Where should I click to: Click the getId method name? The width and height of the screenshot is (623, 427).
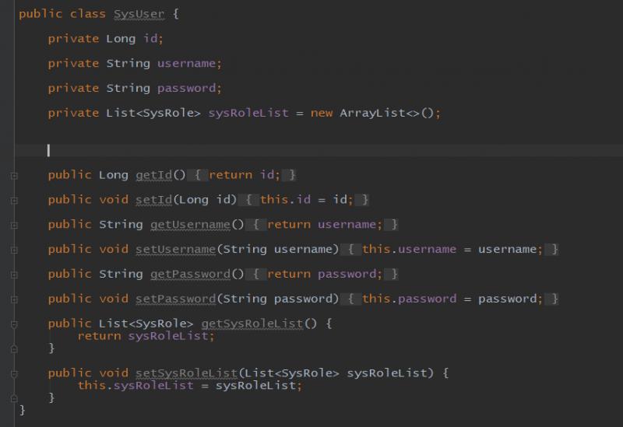153,175
